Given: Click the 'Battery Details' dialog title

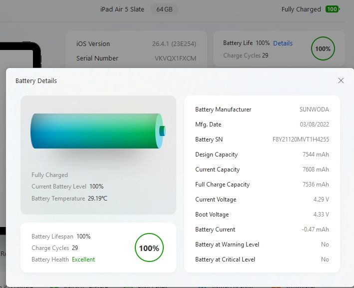Looking at the screenshot, I should point(36,80).
